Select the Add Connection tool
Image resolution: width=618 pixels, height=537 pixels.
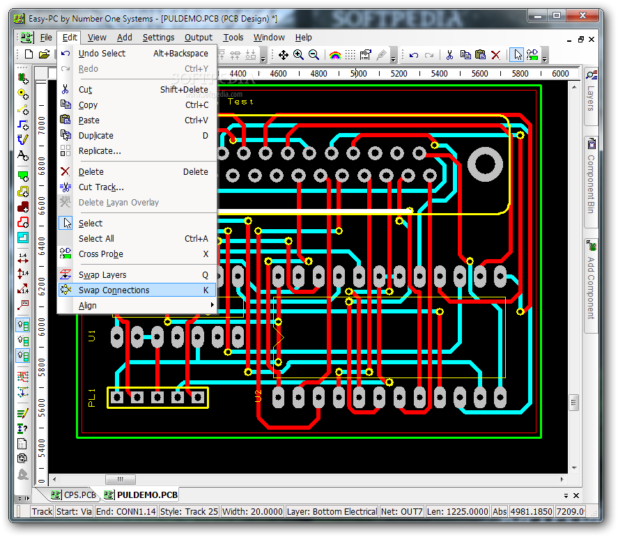[23, 109]
